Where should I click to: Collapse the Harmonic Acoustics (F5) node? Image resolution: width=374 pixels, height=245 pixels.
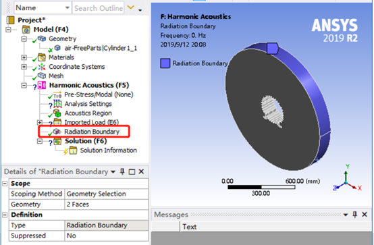(24, 85)
